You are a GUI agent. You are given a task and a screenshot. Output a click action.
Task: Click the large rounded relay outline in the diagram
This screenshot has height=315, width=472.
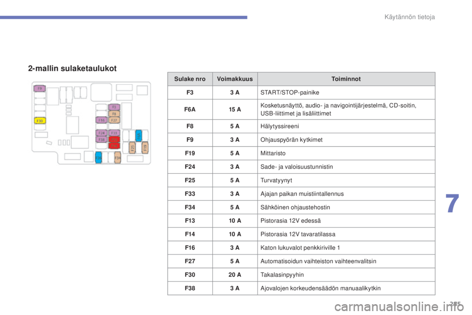(x=101, y=92)
